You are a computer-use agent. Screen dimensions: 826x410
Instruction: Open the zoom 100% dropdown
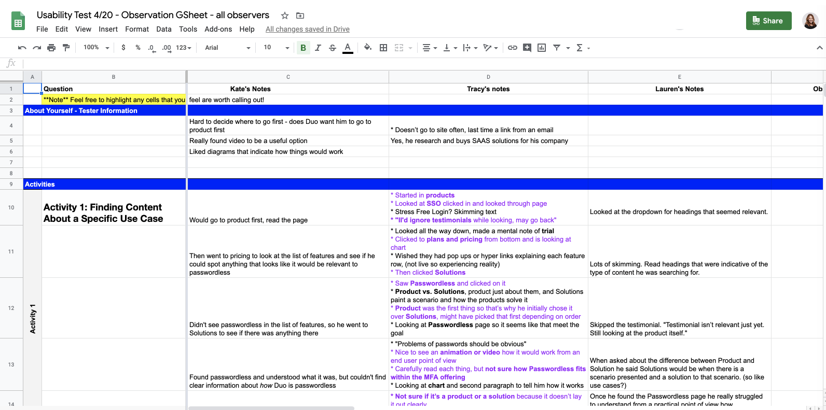point(97,48)
